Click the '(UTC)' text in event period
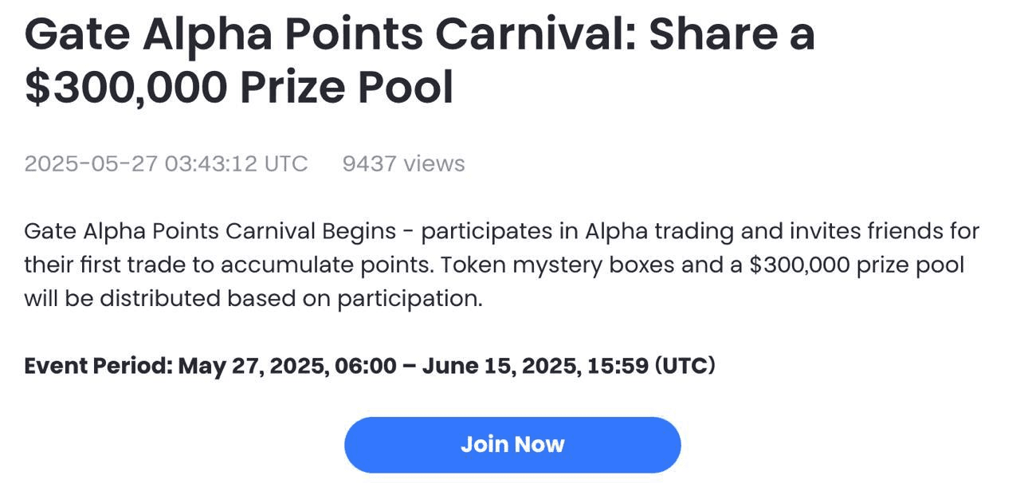 [x=685, y=366]
